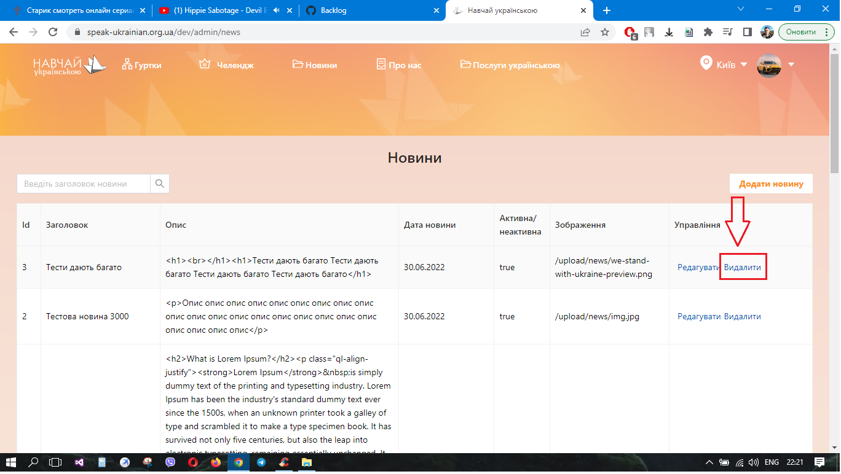Open the profile avatar dropdown chevron
841x474 pixels.
coord(791,64)
